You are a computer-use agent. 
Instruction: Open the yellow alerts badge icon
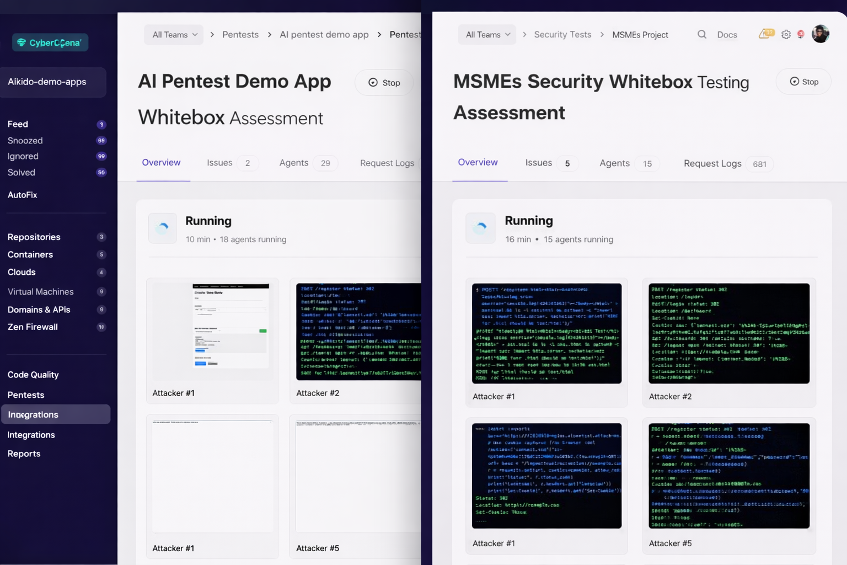coord(766,34)
